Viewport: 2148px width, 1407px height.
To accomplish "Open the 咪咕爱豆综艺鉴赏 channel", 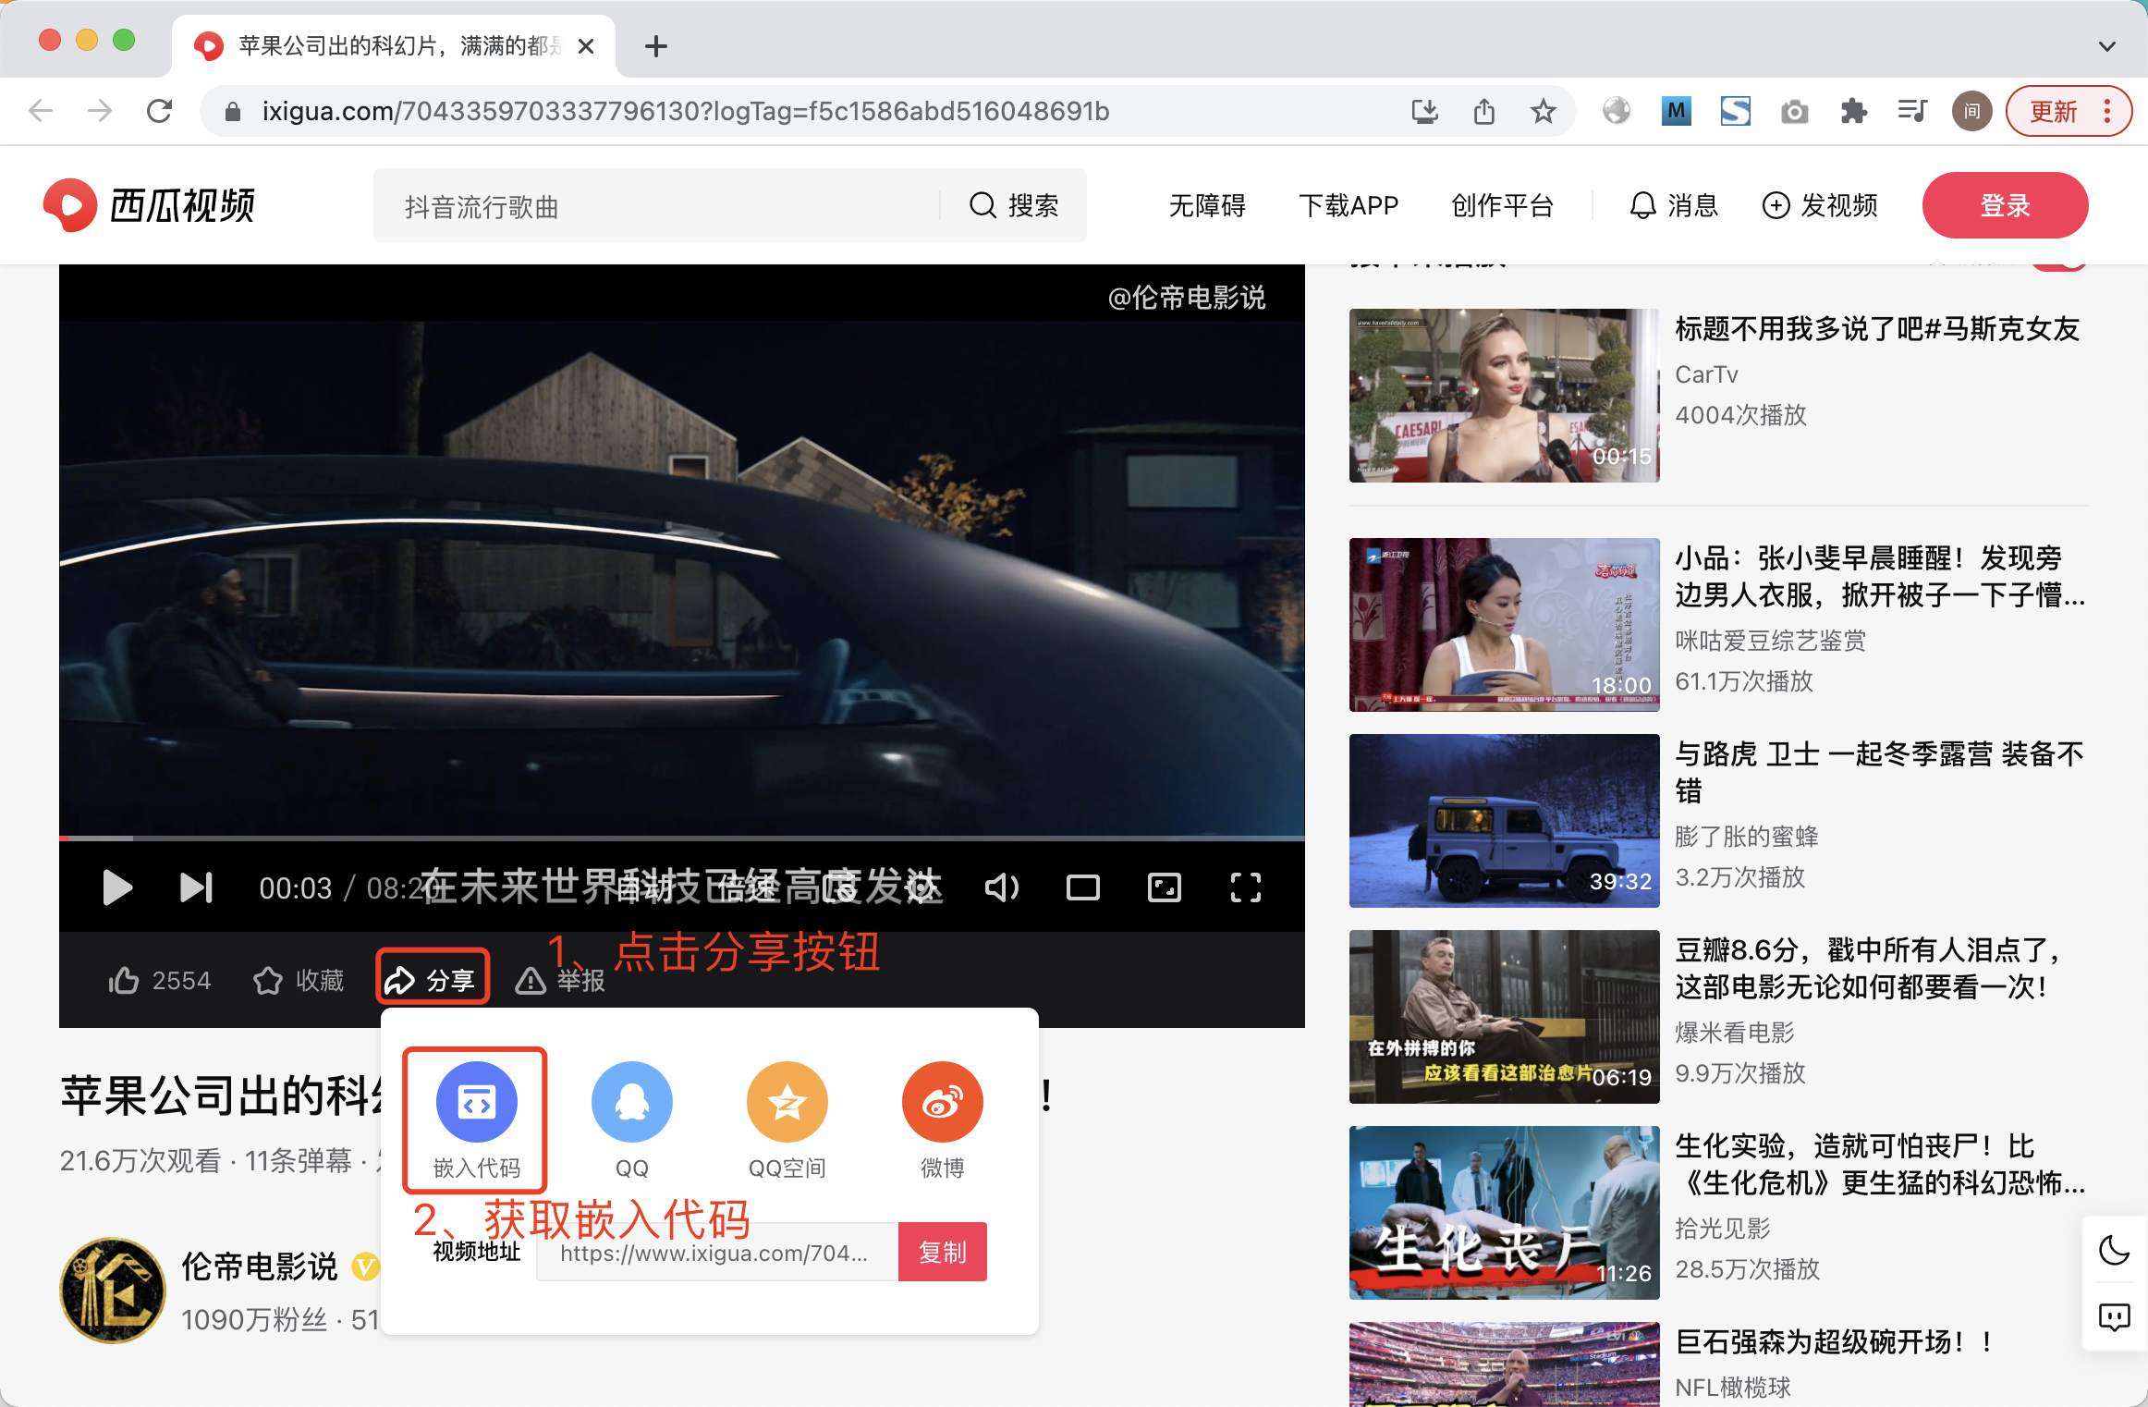I will [1770, 641].
